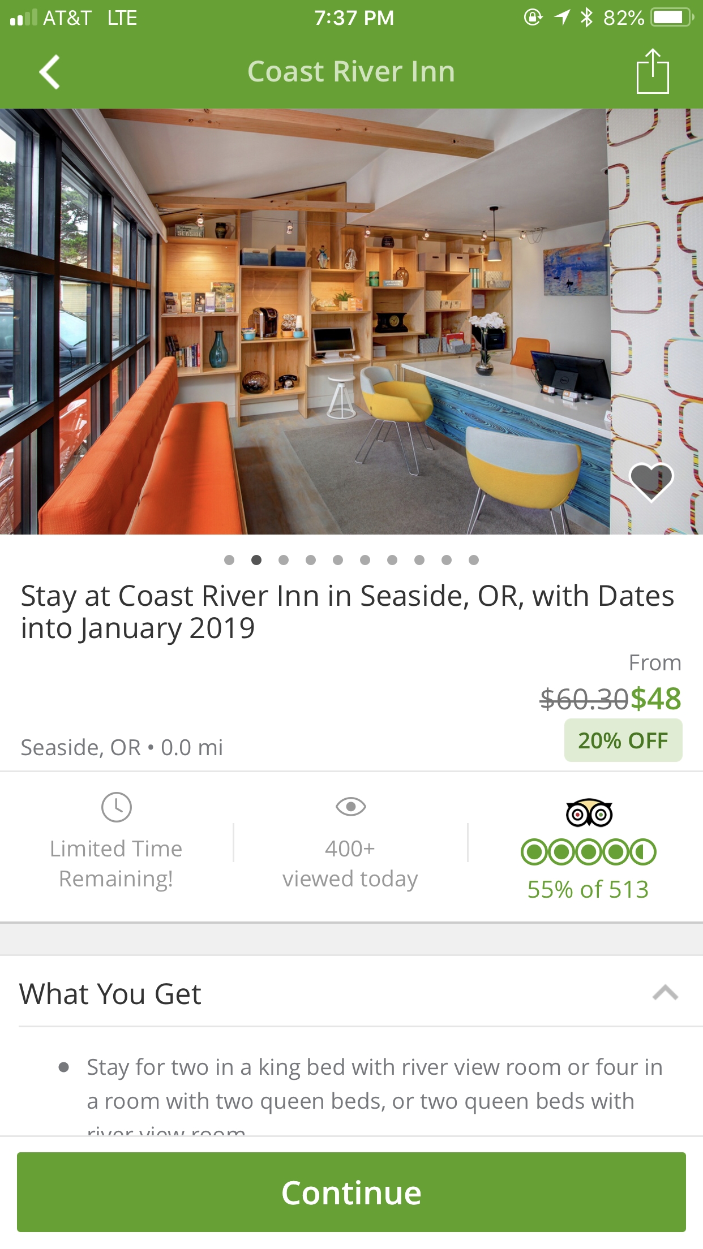This screenshot has width=703, height=1249.
Task: Tap the TripAdvisor rating bubbles
Action: coord(588,852)
